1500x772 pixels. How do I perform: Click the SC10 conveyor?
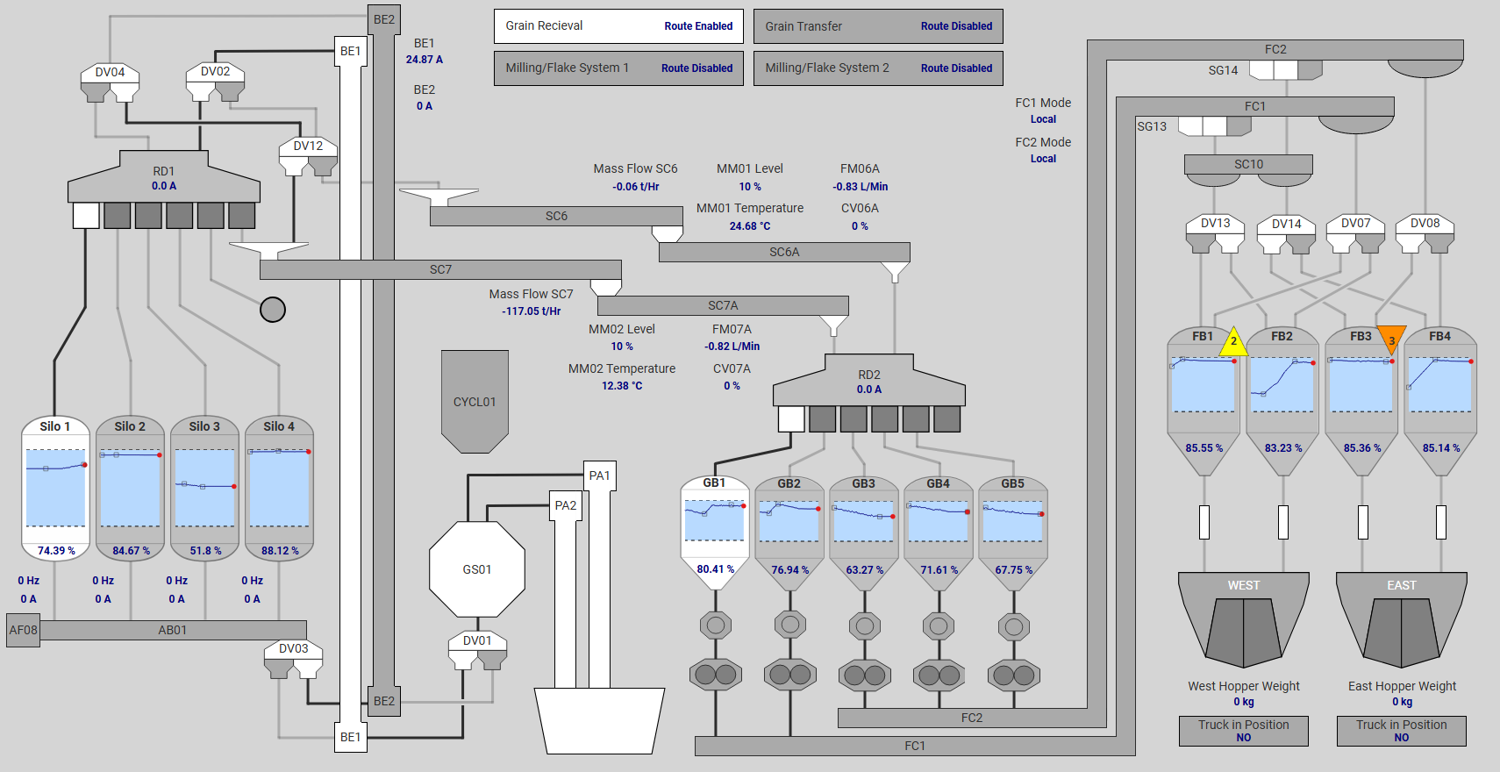coord(1248,165)
